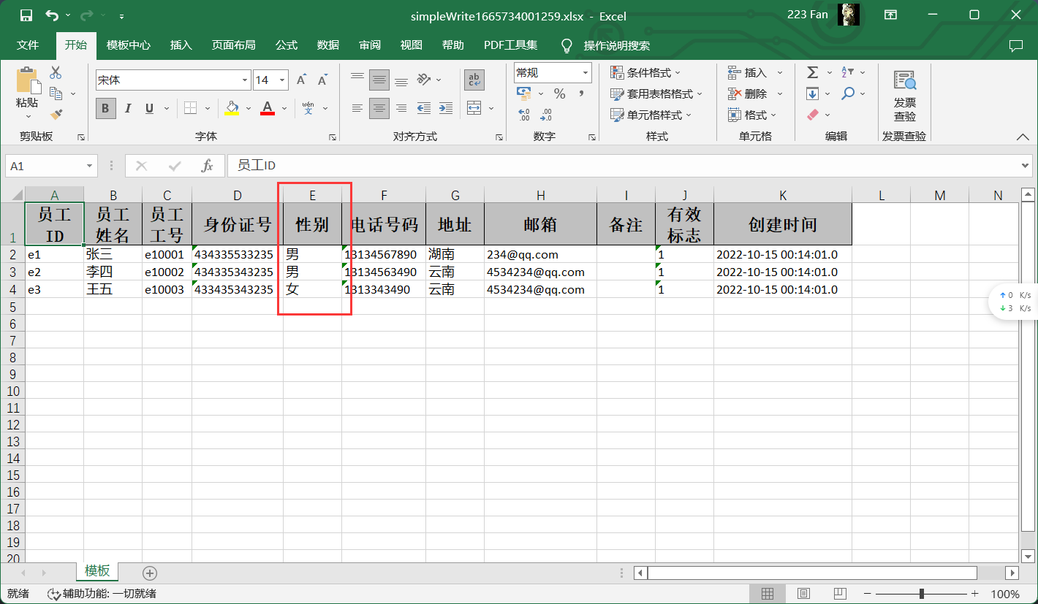Viewport: 1038px width, 604px height.
Task: Click the Merge & Center icon
Action: pyautogui.click(x=474, y=108)
